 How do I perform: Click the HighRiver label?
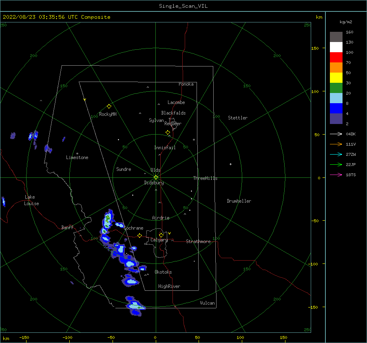[169, 286]
